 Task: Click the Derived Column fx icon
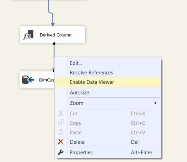pyautogui.click(x=28, y=35)
